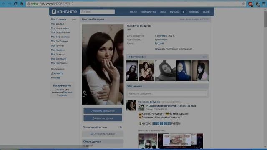Click все link in photos header
267x150 pixels.
coord(204,57)
